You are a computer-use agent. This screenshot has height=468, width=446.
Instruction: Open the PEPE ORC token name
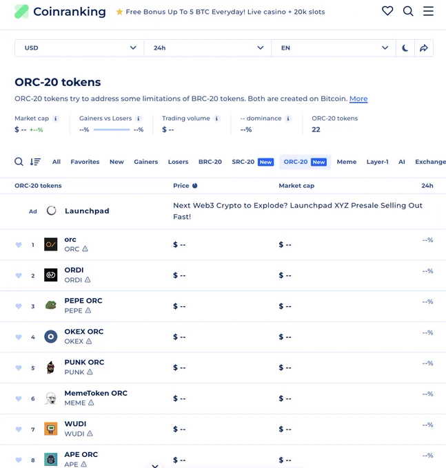click(83, 301)
